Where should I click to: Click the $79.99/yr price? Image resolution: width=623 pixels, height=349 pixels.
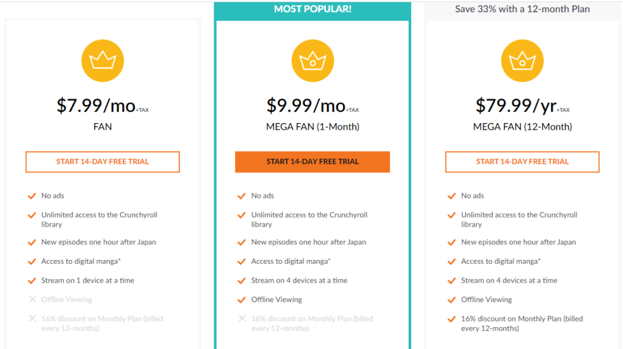point(516,105)
